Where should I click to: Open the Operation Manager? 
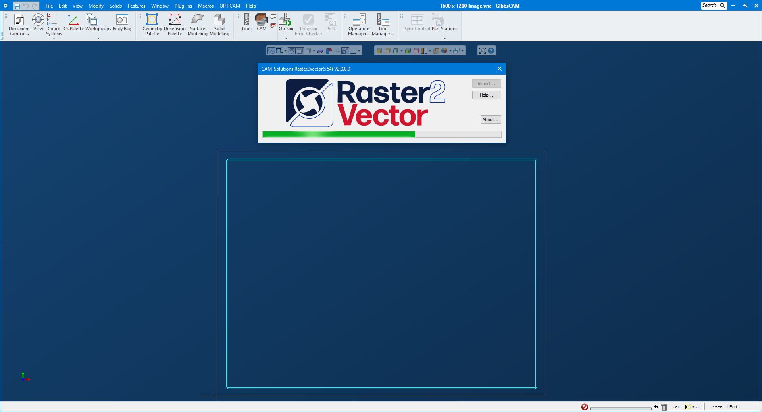tap(359, 25)
